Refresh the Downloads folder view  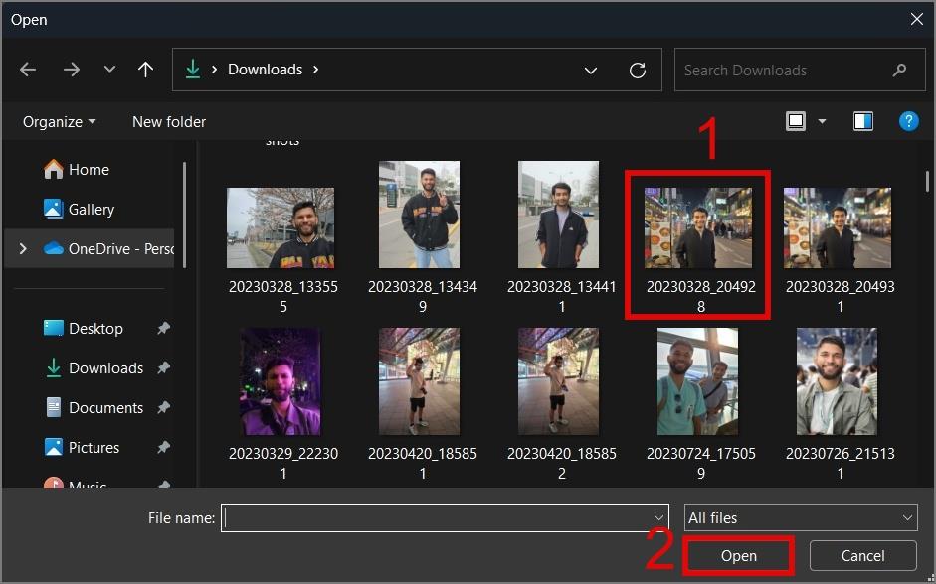(x=638, y=71)
